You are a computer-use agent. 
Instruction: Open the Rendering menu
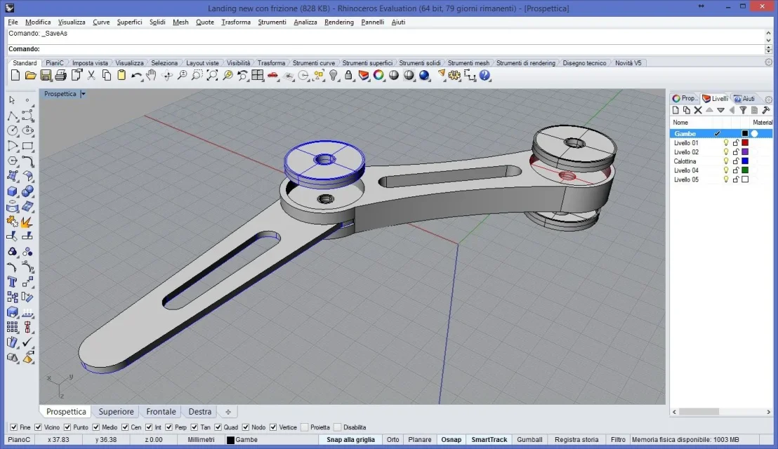tap(339, 22)
